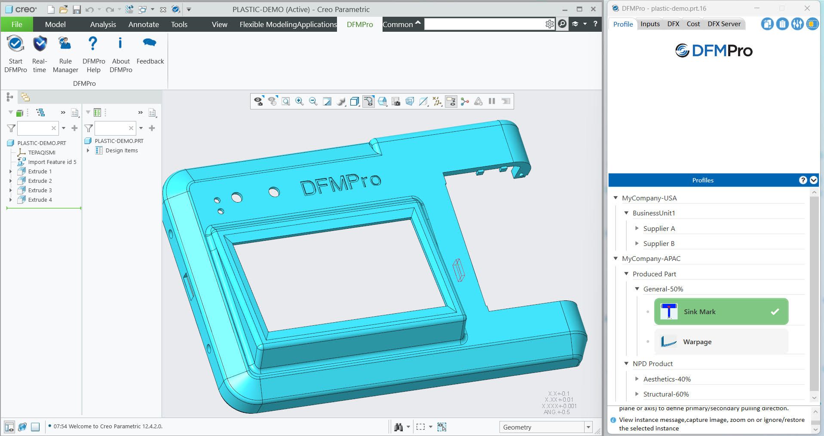The height and width of the screenshot is (436, 824).
Task: Collapse the BusinessUnit1 node
Action: [x=626, y=213]
